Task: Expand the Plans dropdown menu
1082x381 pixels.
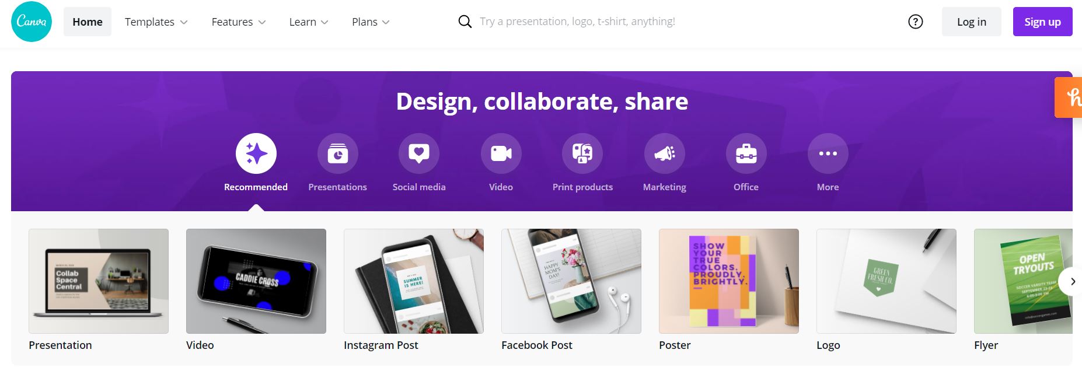Action: [x=371, y=22]
